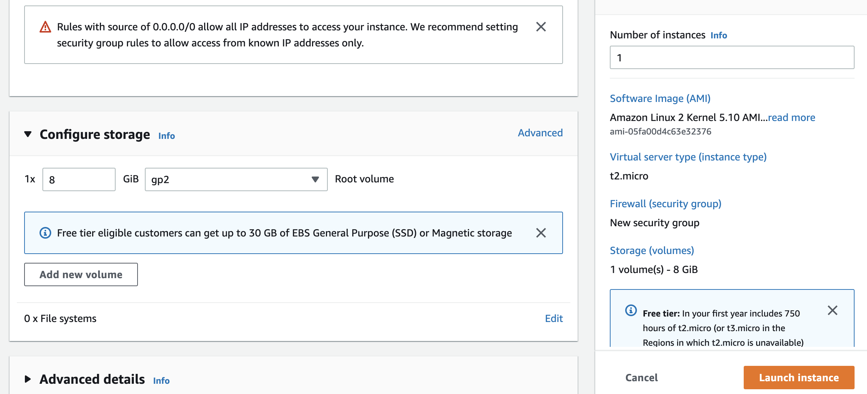This screenshot has height=394, width=867.
Task: Collapse the Configure storage section
Action: [x=28, y=134]
